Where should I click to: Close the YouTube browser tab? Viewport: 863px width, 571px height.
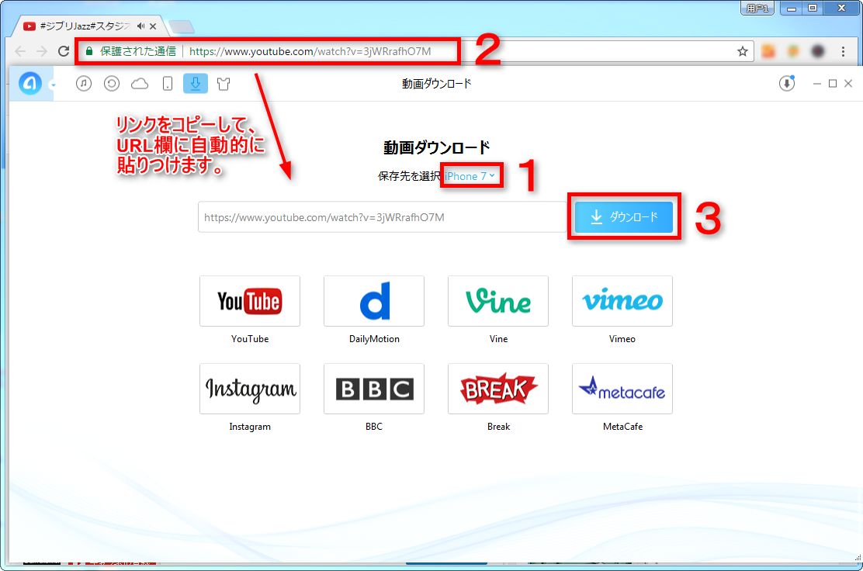click(x=153, y=26)
